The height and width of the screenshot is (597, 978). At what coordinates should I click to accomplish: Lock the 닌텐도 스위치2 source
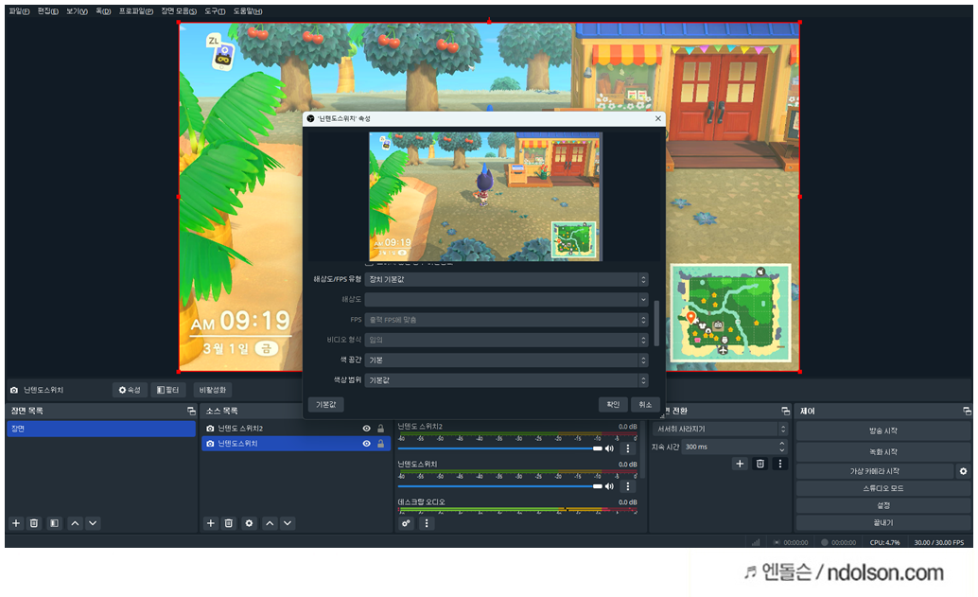click(380, 429)
